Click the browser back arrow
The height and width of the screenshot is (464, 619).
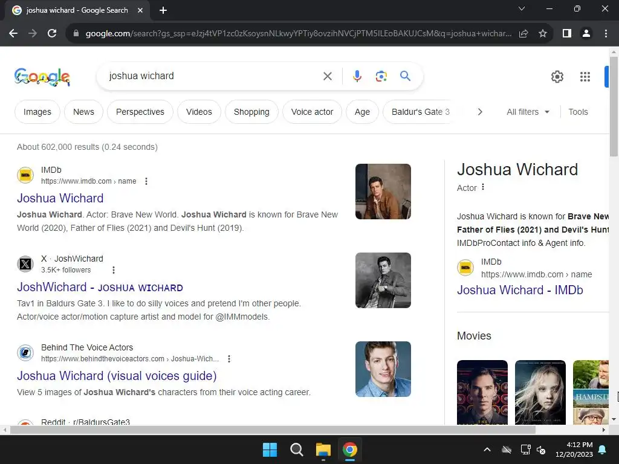pyautogui.click(x=13, y=34)
